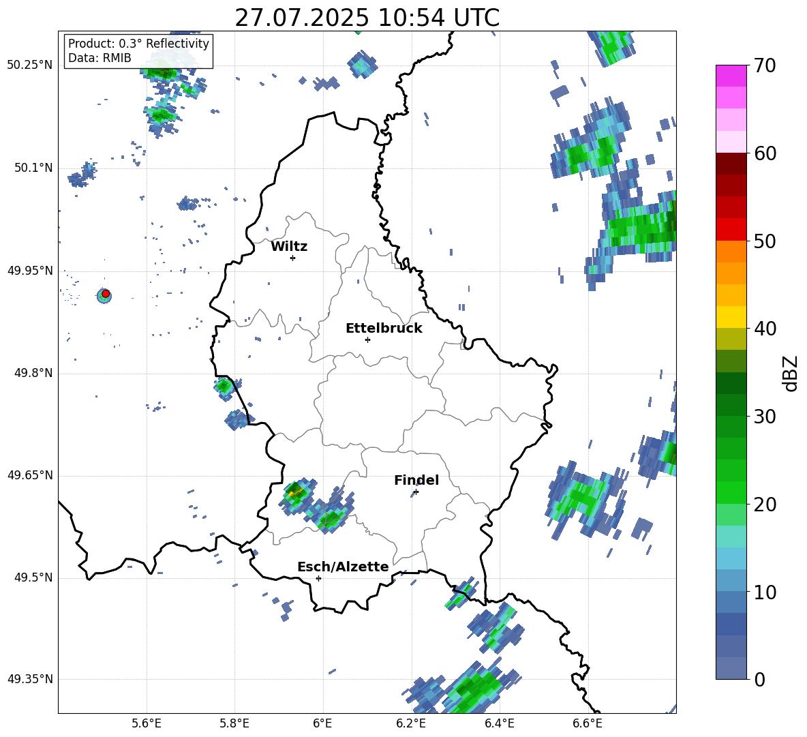Click the colorbar value 0
Screen dimensions: 807x737
click(759, 679)
